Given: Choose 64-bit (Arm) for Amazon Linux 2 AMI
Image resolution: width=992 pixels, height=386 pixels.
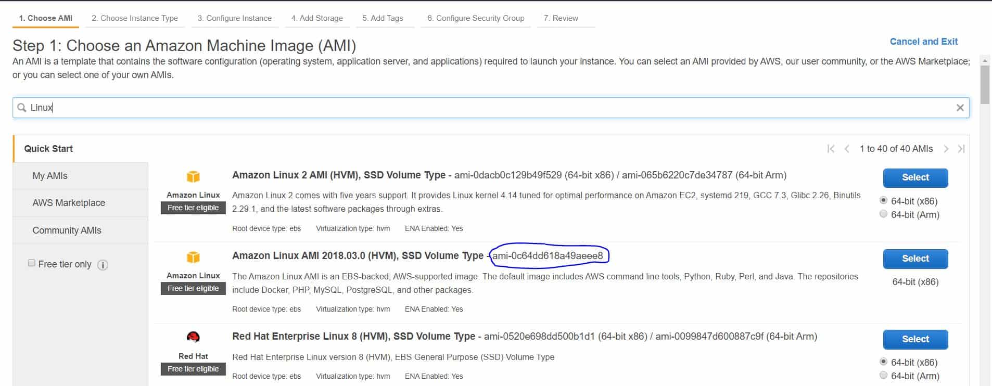Looking at the screenshot, I should point(883,214).
